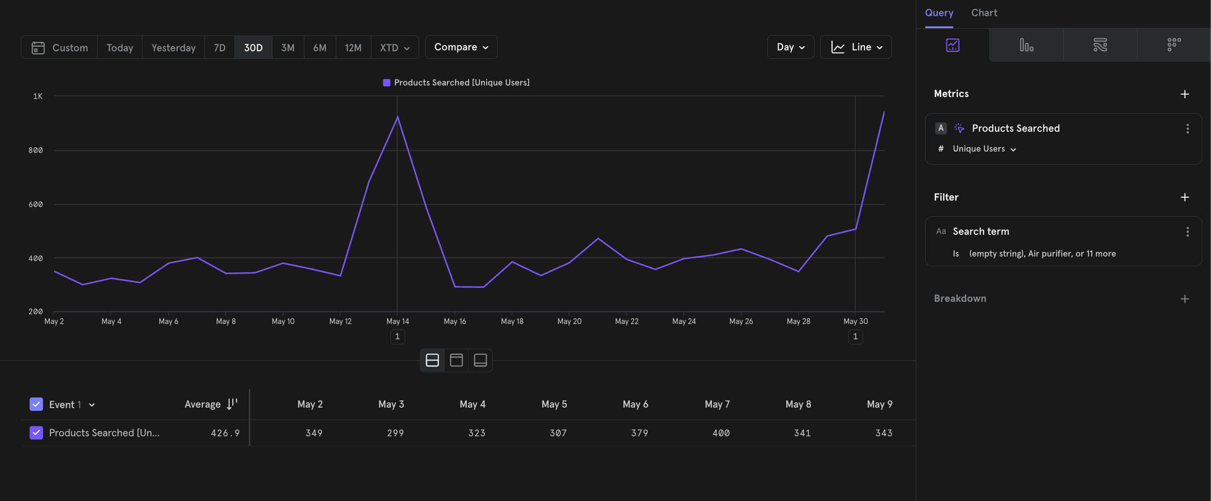Switch to split chart and table layout
1211x501 pixels.
tap(432, 360)
